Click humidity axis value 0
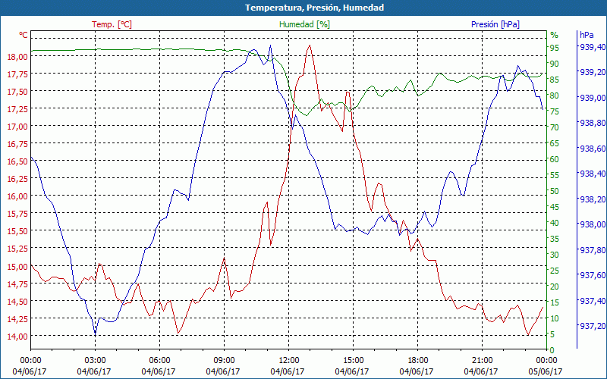The width and height of the screenshot is (607, 379). tap(552, 350)
